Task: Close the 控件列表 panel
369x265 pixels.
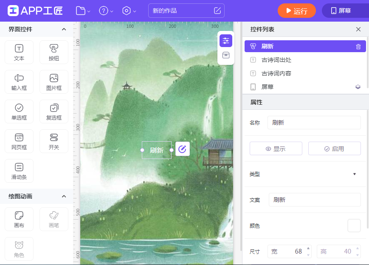Action: (x=358, y=29)
